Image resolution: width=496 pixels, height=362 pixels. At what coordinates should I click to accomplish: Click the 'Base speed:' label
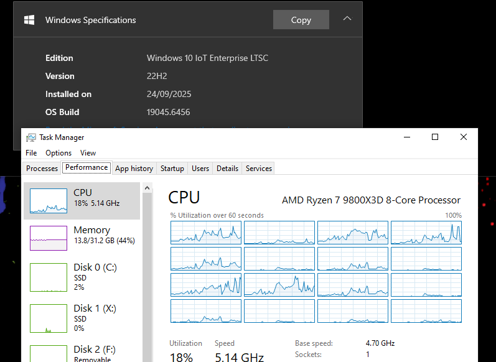314,343
